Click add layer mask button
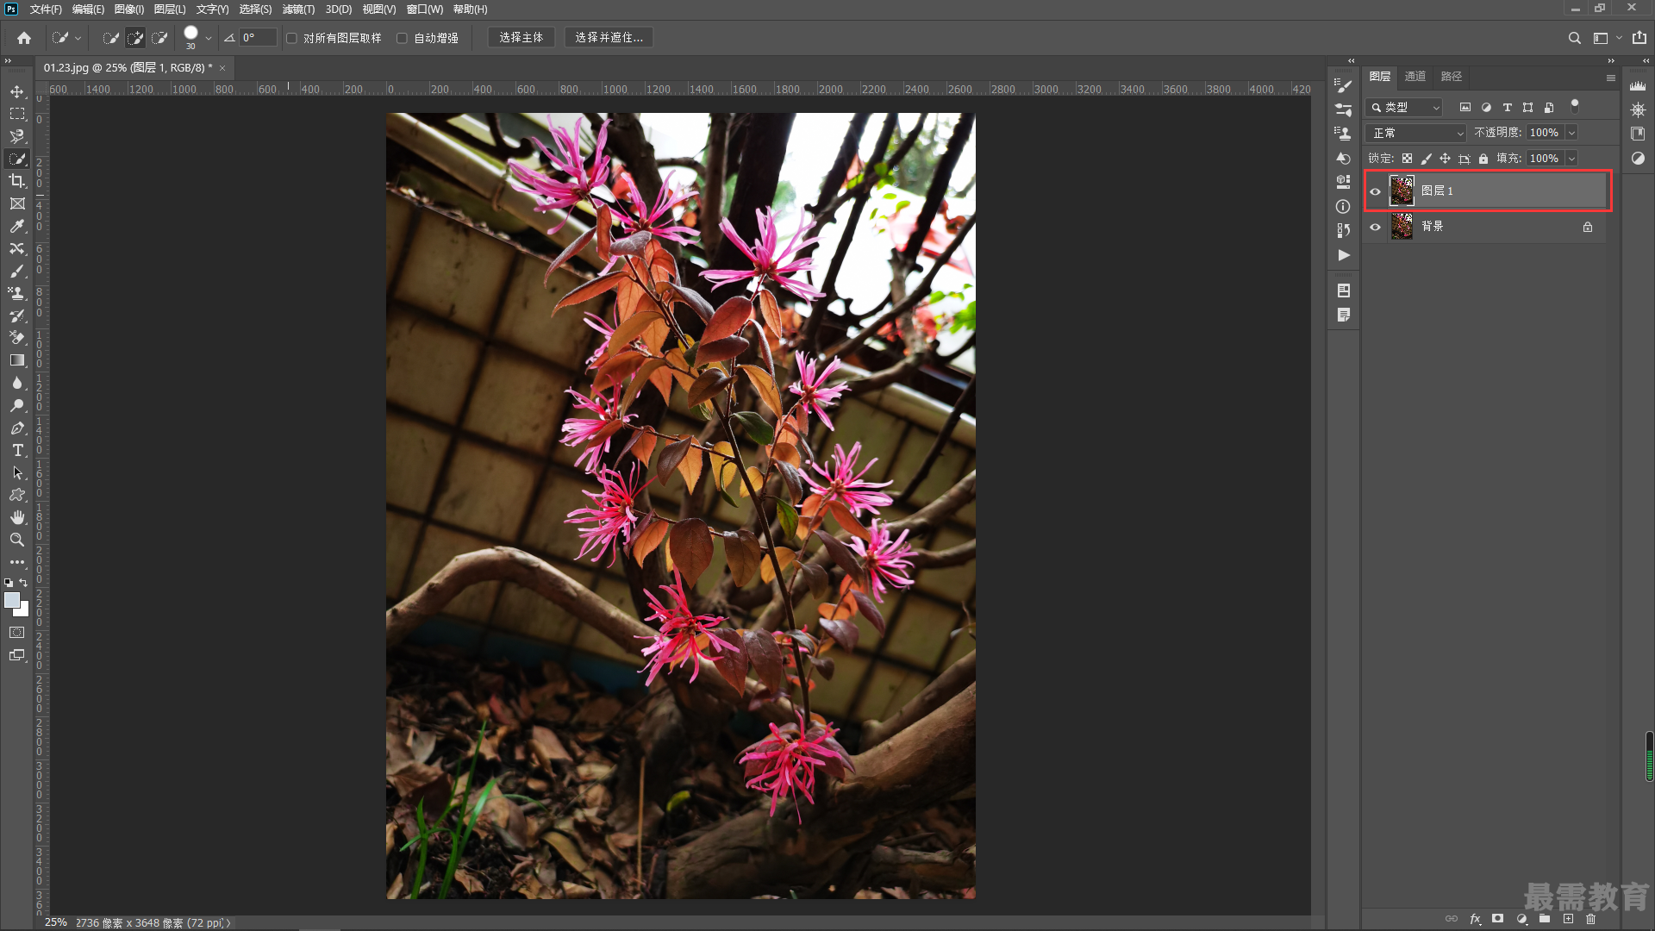 1498,919
